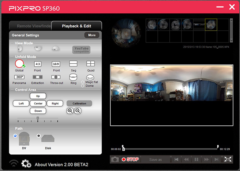The width and height of the screenshot is (240, 171).
Task: Take a snapshot with the camera icon
Action: [x=115, y=159]
